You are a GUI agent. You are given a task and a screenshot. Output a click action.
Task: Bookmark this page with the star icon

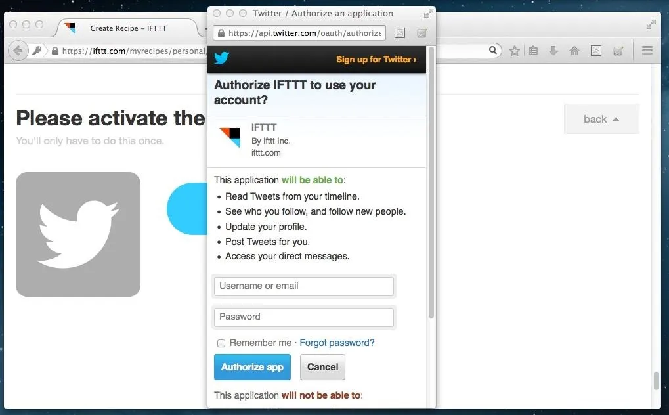(515, 51)
